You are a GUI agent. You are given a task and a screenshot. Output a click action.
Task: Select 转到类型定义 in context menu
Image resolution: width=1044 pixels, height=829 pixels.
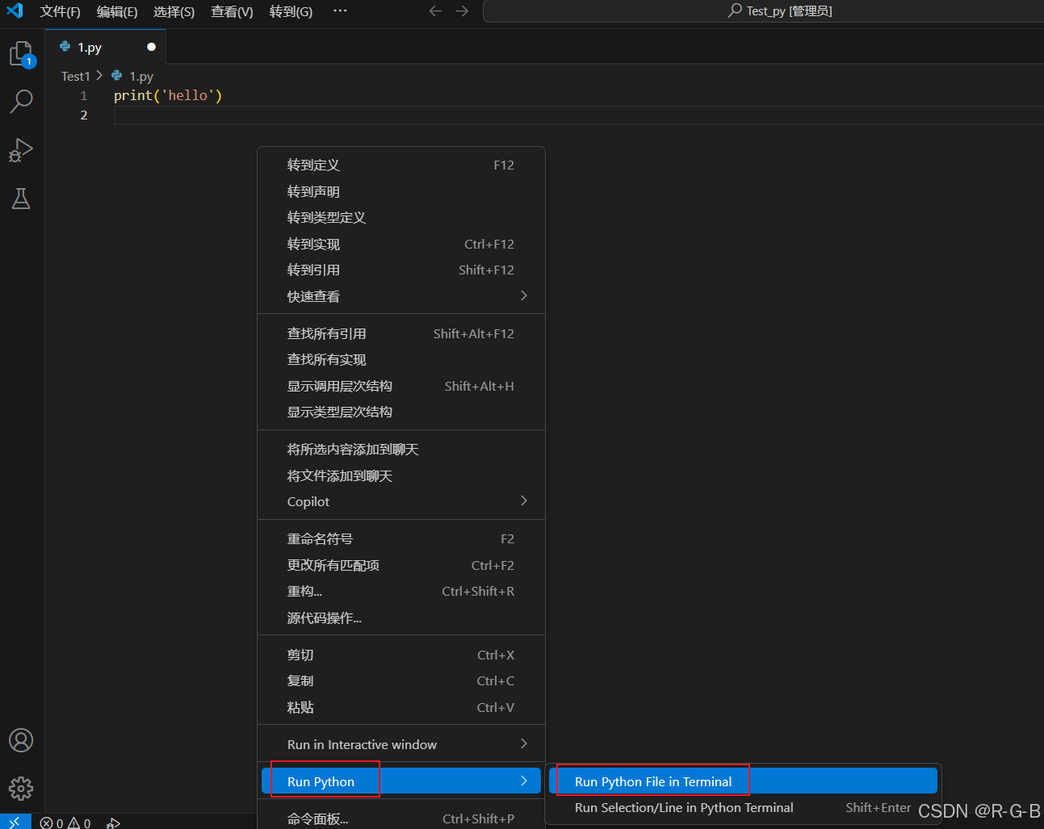click(x=401, y=217)
